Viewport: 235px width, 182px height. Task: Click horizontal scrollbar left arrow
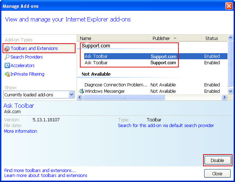(x=80, y=97)
